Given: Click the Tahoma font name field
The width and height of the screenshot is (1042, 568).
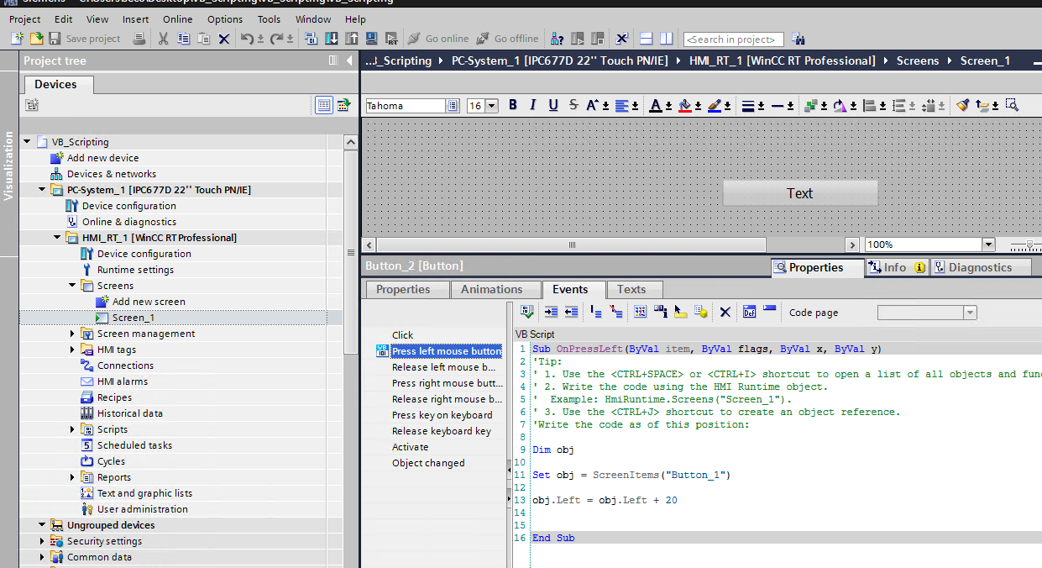Looking at the screenshot, I should [406, 106].
